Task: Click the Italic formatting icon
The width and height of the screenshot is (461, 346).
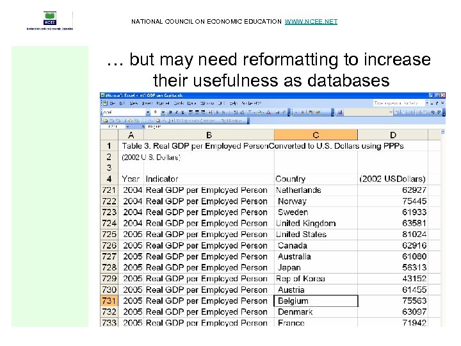Action: (177, 111)
